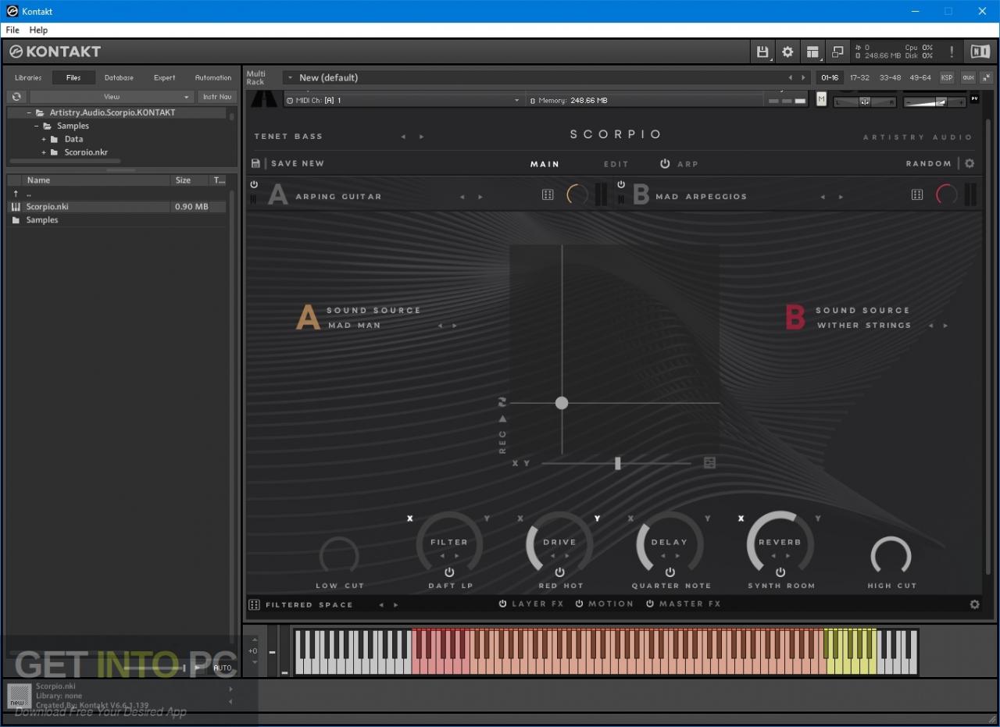This screenshot has height=727, width=1000.
Task: Open Kontakt options via the gear icon
Action: coord(787,52)
